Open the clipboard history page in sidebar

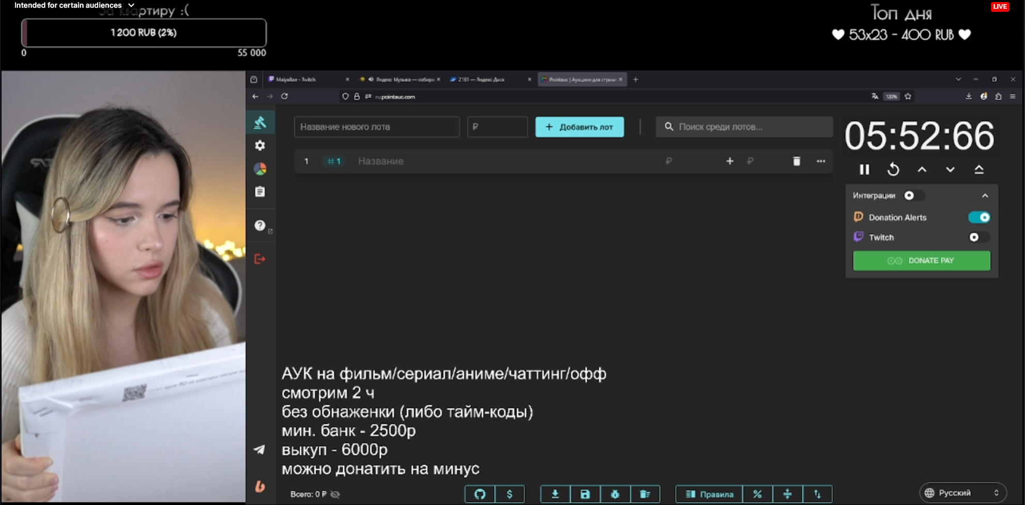coord(260,192)
